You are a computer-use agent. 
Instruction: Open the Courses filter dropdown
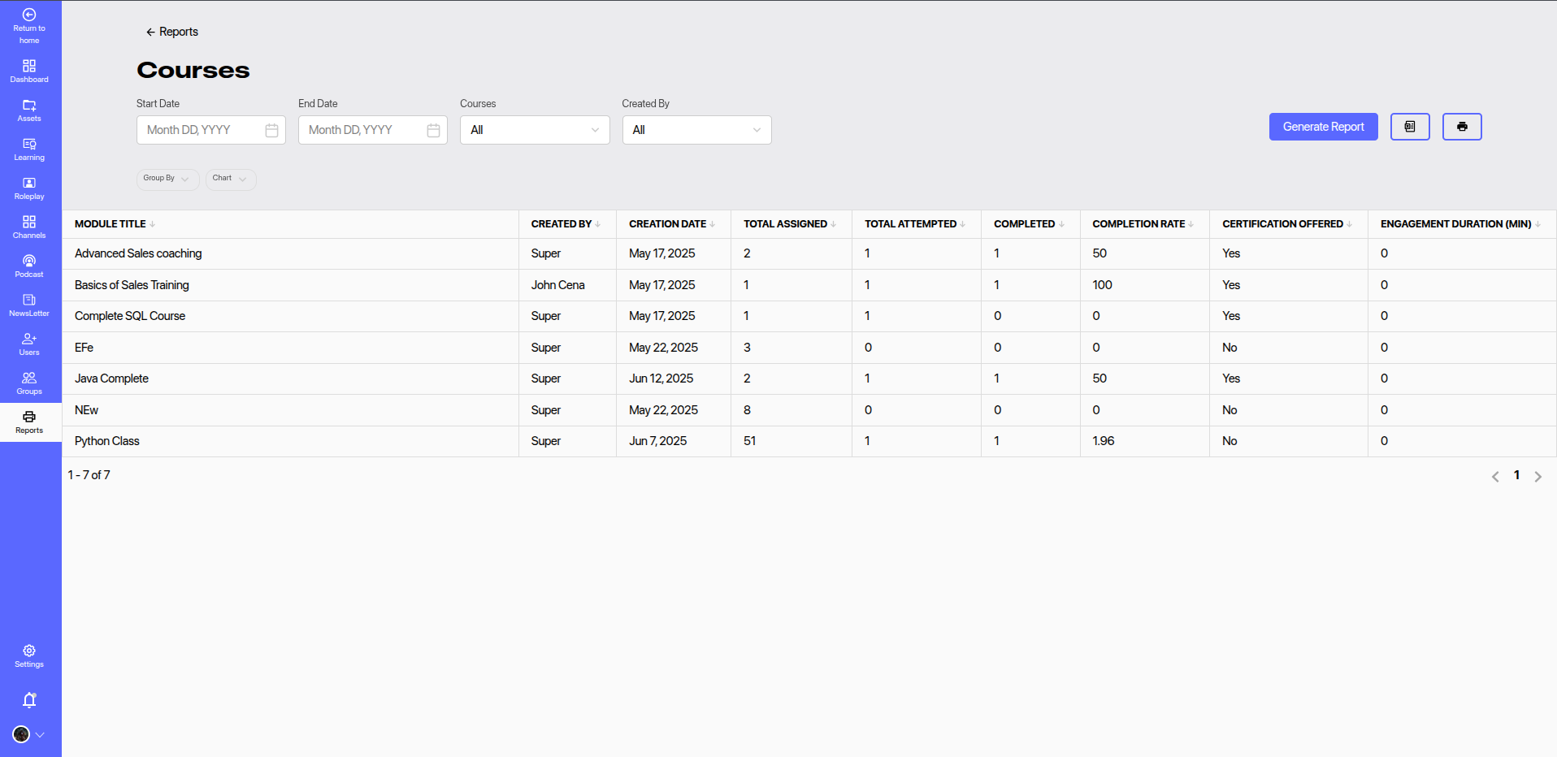pyautogui.click(x=535, y=130)
